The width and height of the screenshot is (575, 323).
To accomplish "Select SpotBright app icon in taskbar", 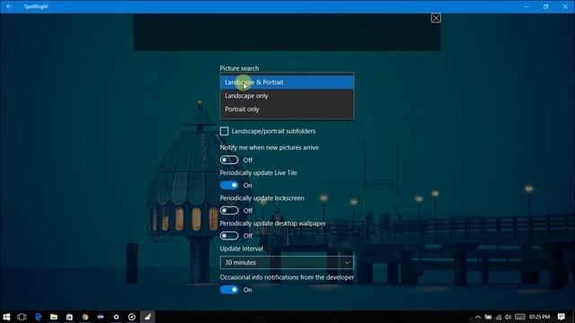I will click(147, 317).
